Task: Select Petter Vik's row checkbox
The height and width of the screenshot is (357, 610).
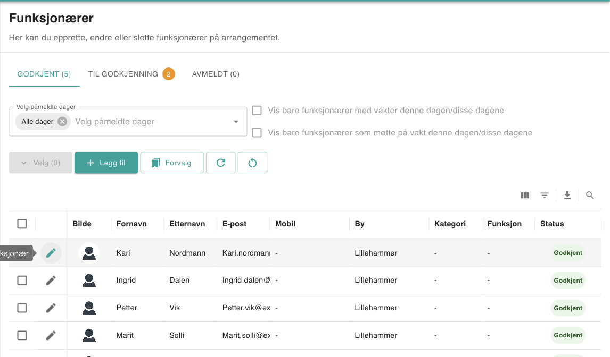Action: coord(22,308)
